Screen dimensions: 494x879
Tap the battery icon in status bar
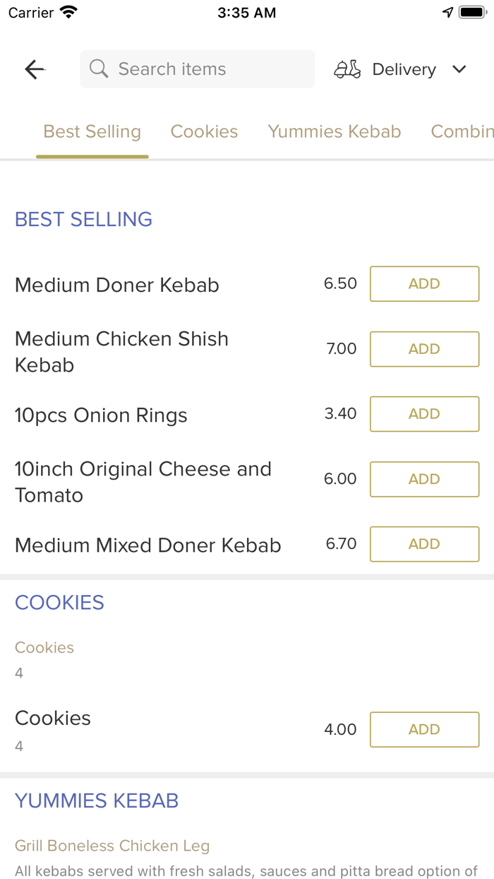pos(471,13)
